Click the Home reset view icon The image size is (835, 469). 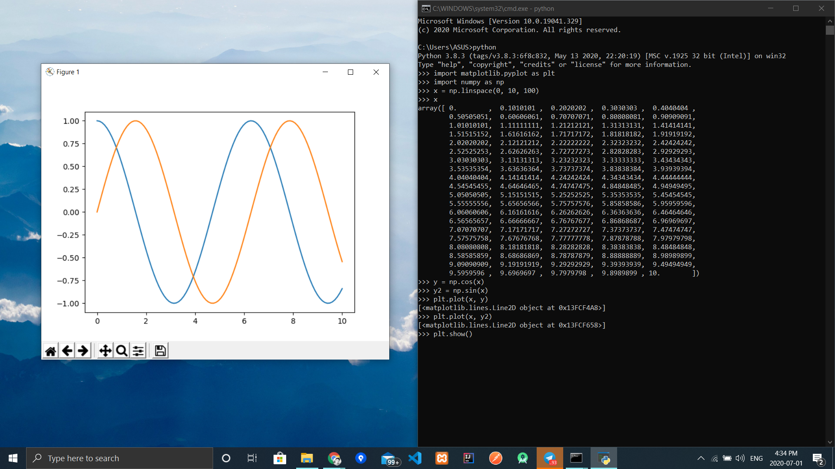pos(50,350)
